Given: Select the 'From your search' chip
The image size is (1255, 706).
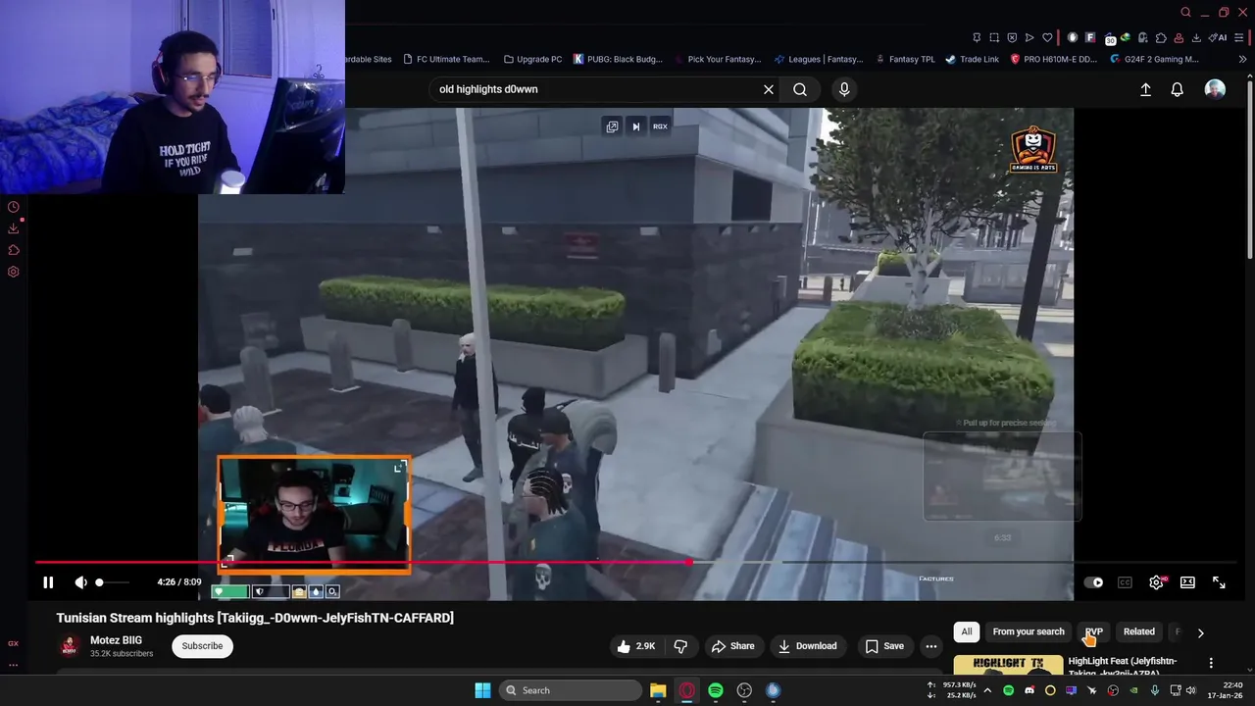Looking at the screenshot, I should 1028,631.
